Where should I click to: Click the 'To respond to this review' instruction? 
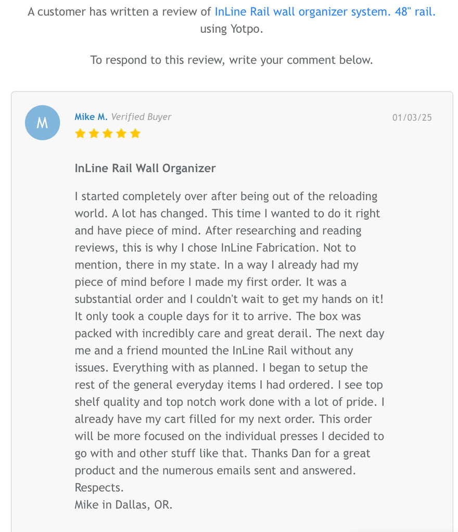(x=232, y=60)
